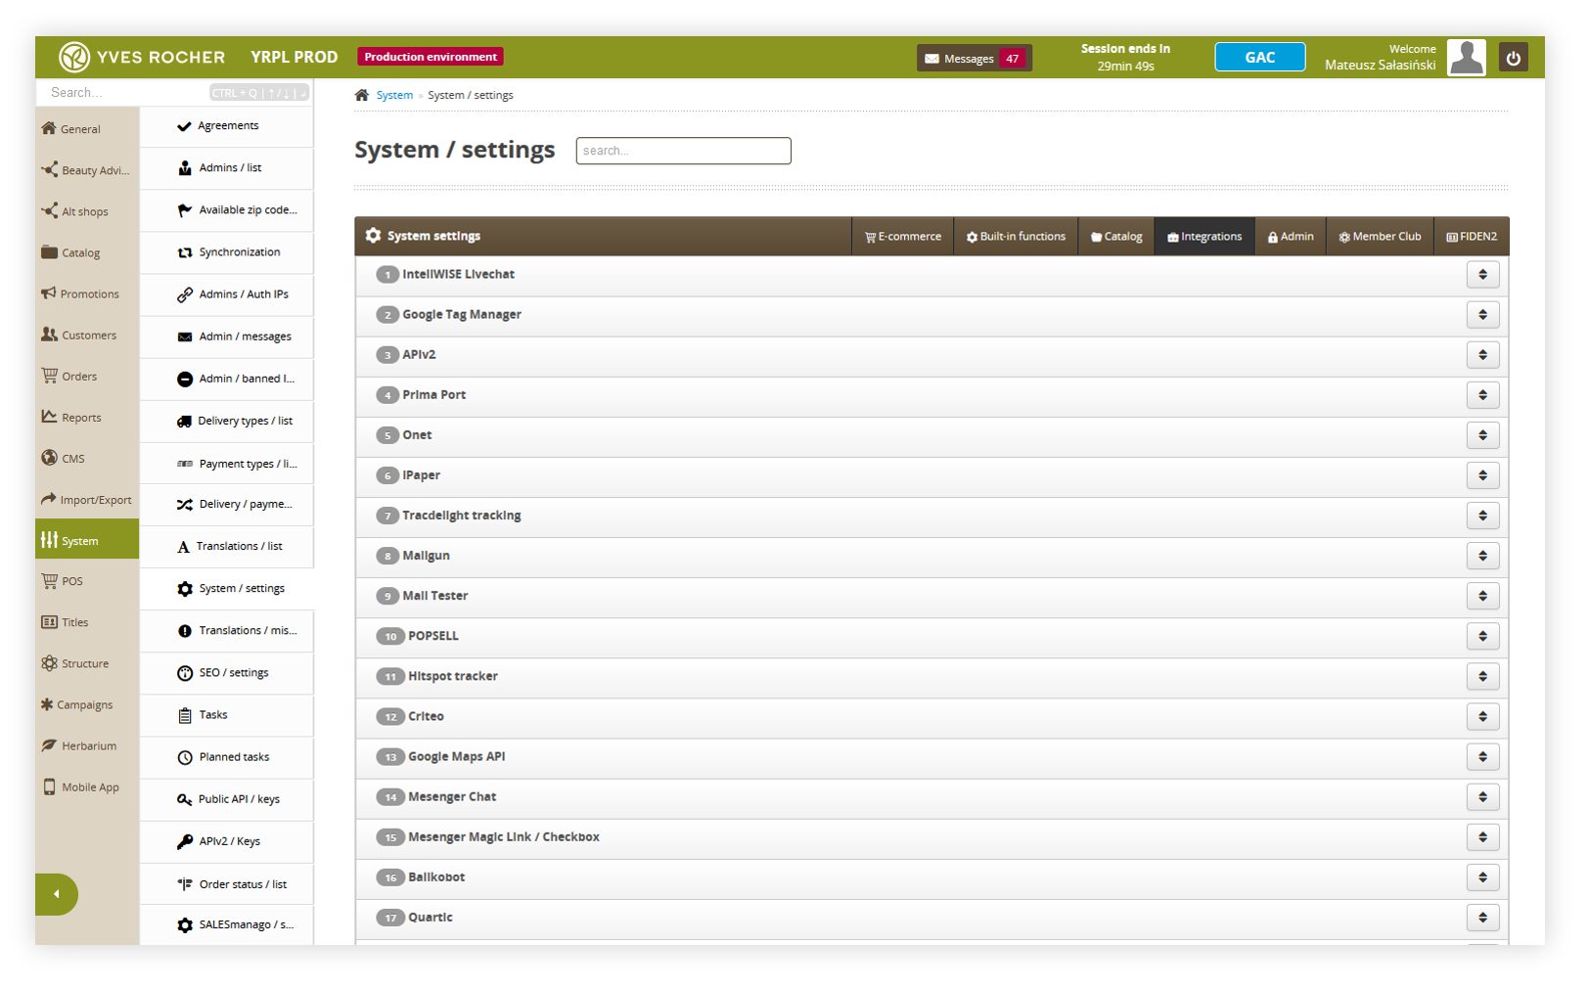Click the Yves Rocher logo
Screen dimensions: 1589x989
point(142,58)
